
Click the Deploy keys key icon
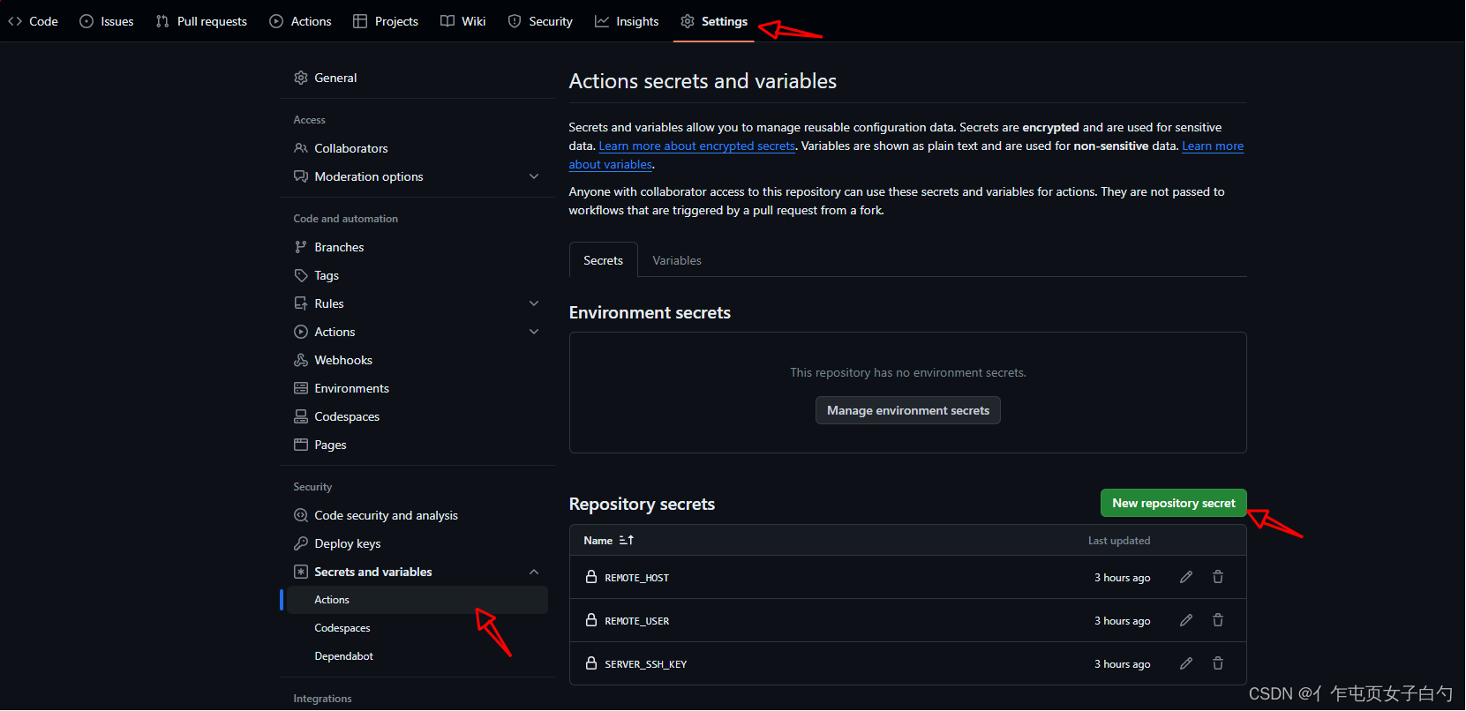301,543
